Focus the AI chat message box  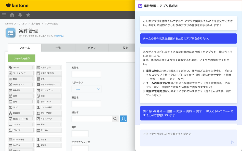pos(189,138)
